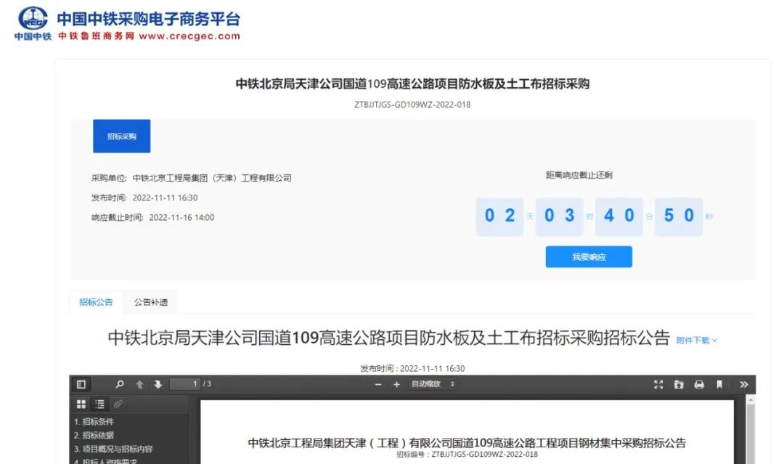Screen dimensions: 784x464
Task: Select outline item 2. 招标依据
Action: coord(94,435)
